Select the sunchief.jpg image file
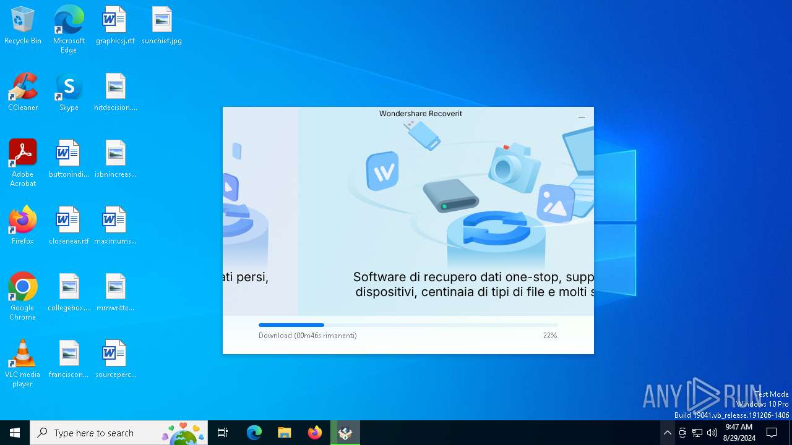This screenshot has width=792, height=445. [161, 26]
